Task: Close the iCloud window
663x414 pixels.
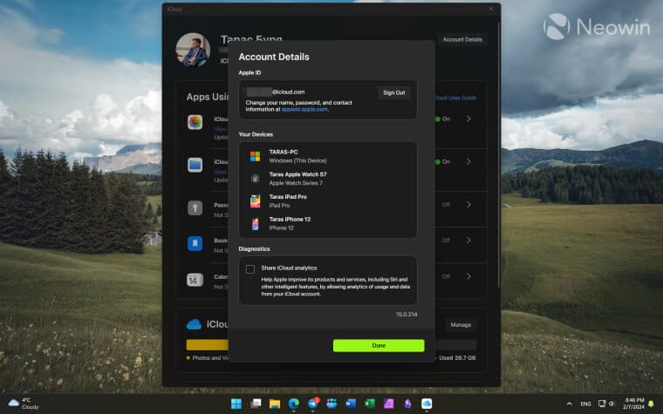Action: [491, 9]
